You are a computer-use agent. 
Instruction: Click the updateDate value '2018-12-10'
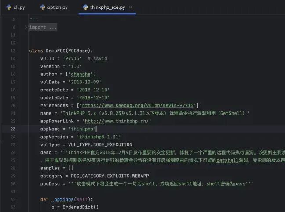click(x=93, y=97)
